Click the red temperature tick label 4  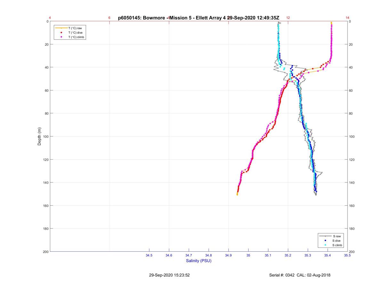[x=50, y=18]
